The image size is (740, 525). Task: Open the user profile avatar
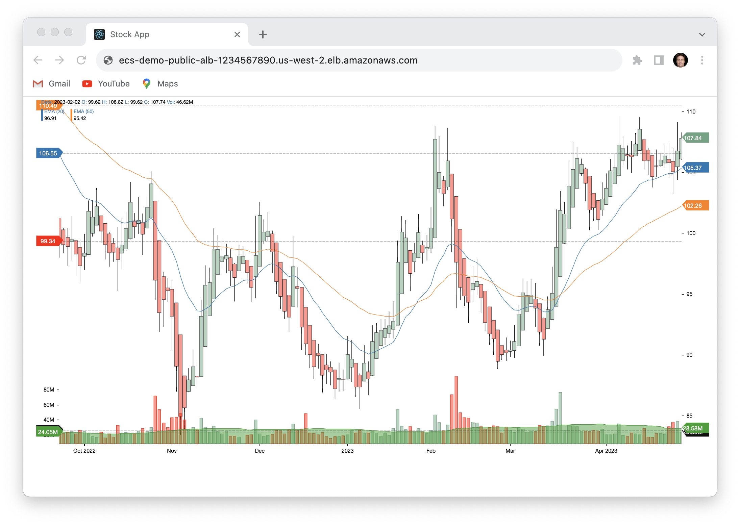tap(680, 60)
